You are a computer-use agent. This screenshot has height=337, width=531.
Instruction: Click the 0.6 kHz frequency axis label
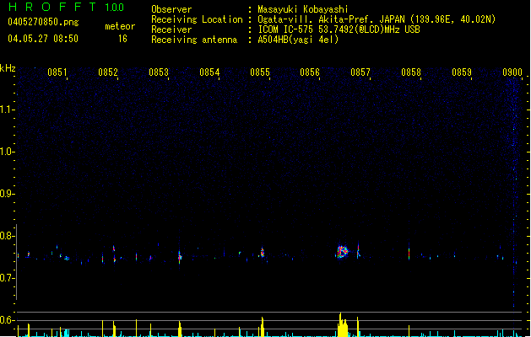click(7, 320)
